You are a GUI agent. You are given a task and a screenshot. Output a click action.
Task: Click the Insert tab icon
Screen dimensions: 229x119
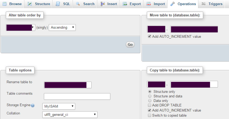102,4
